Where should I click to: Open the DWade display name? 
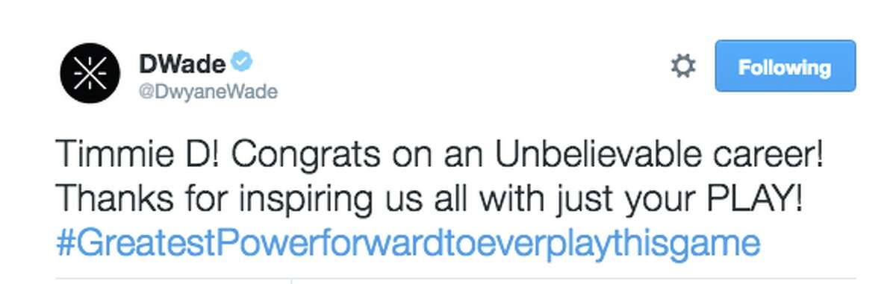pos(182,63)
